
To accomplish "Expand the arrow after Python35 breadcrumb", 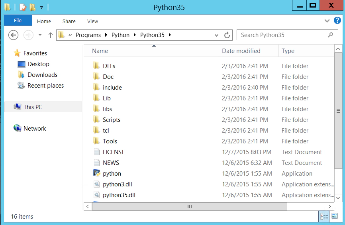I will pos(170,35).
